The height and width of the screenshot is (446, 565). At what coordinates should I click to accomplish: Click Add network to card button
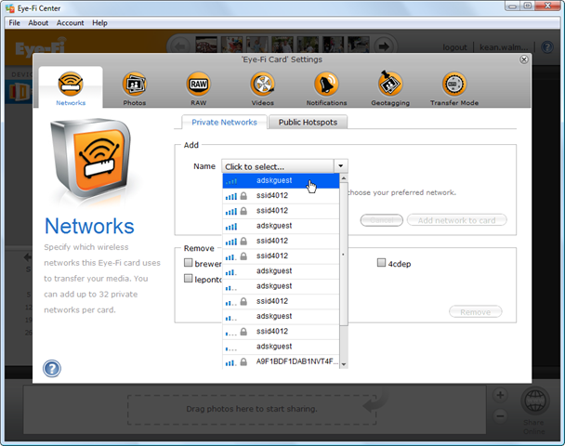click(x=456, y=220)
